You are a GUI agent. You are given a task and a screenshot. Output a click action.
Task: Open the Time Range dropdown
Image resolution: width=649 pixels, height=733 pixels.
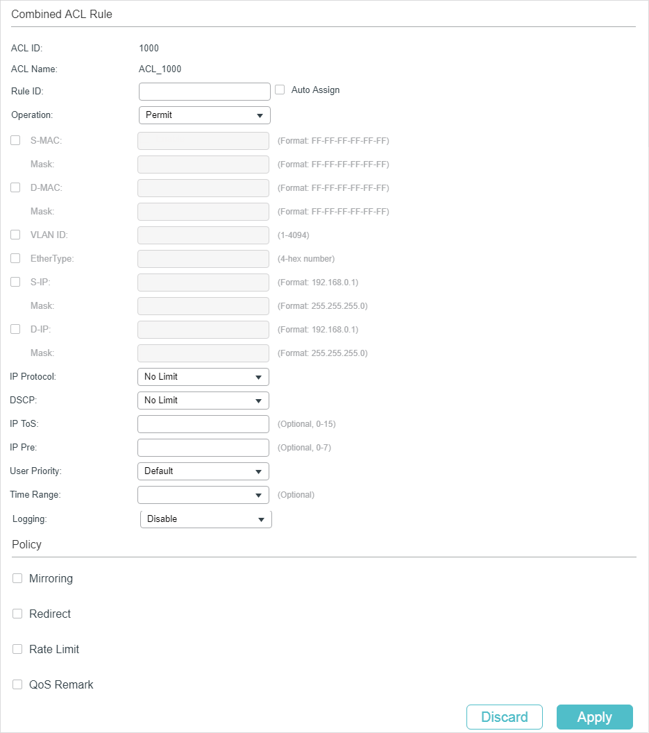(x=203, y=495)
